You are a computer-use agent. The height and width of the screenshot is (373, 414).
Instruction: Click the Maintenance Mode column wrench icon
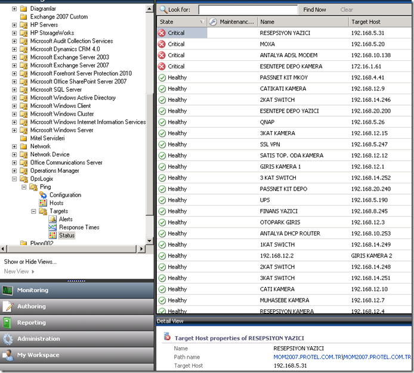[213, 22]
